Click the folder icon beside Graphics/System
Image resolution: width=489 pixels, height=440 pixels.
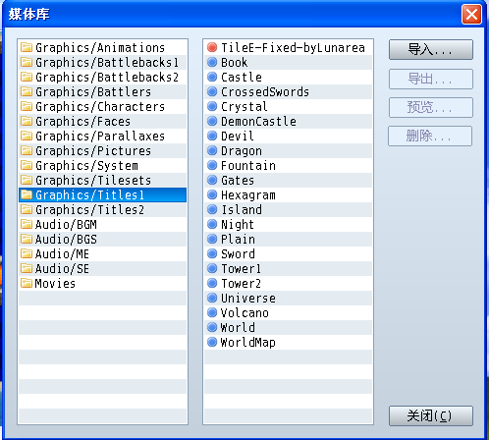pos(27,165)
